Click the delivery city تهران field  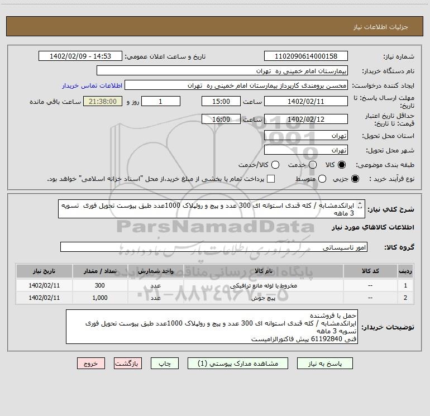(306, 150)
